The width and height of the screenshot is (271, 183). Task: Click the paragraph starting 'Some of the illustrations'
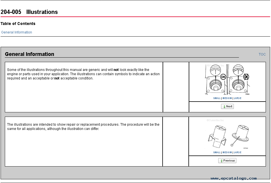(83, 74)
